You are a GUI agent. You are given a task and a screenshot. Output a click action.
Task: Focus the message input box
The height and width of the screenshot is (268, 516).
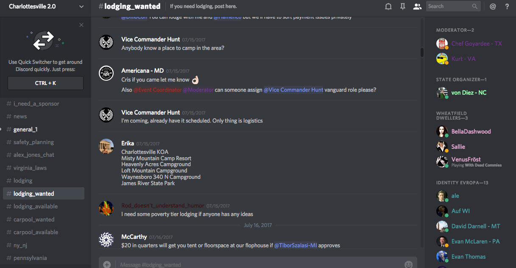point(254,264)
